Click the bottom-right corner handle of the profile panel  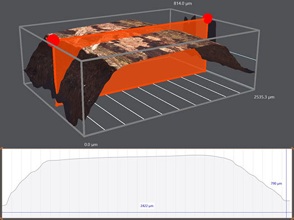(x=293, y=218)
